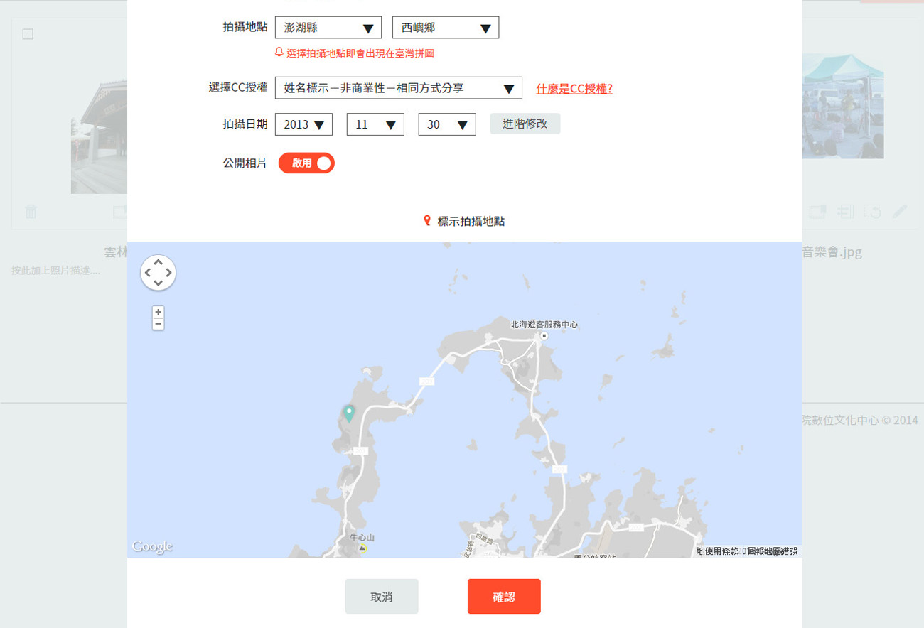This screenshot has height=628, width=924.
Task: Open the year 2013 dropdown
Action: [x=303, y=124]
